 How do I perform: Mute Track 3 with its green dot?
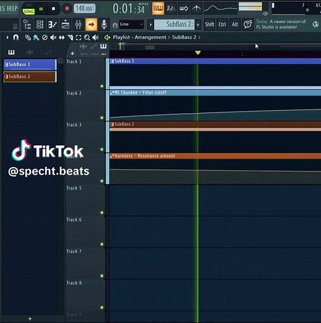102,149
